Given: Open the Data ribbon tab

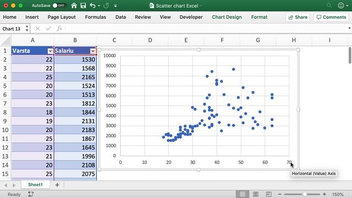Looking at the screenshot, I should [x=120, y=17].
